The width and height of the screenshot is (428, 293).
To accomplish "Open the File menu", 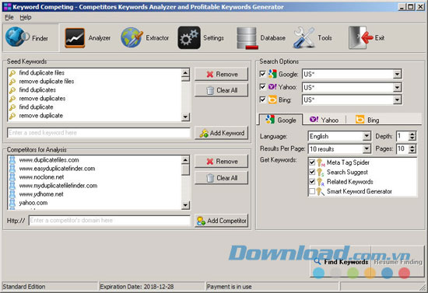I will (x=9, y=17).
